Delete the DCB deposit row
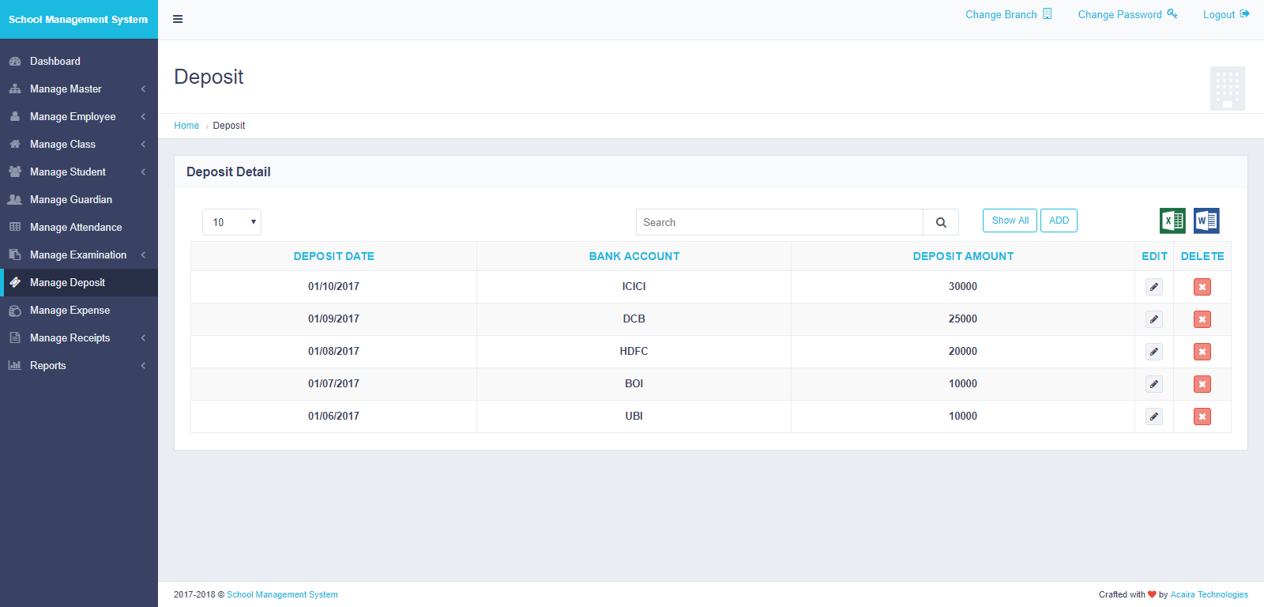This screenshot has height=607, width=1264. coord(1202,319)
